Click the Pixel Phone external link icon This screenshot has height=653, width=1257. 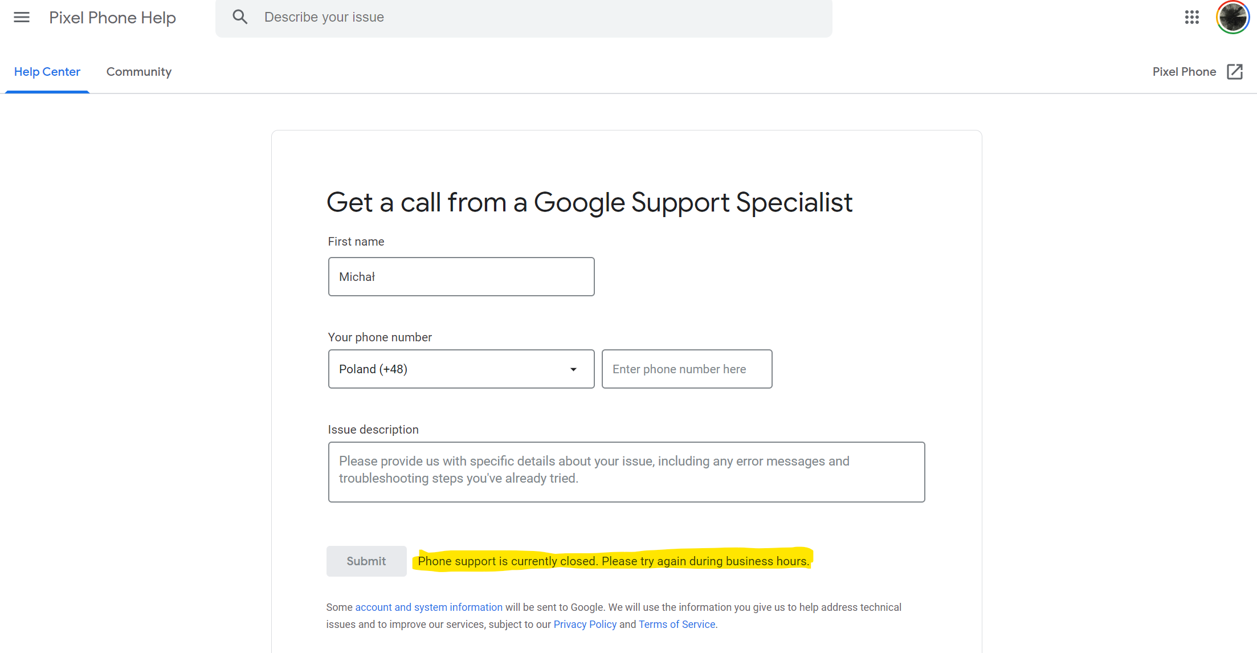(x=1235, y=72)
